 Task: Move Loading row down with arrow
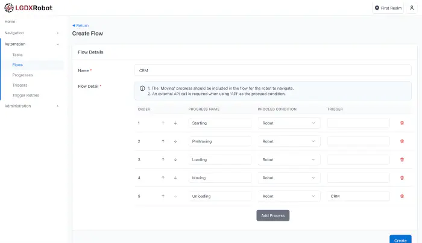175,160
